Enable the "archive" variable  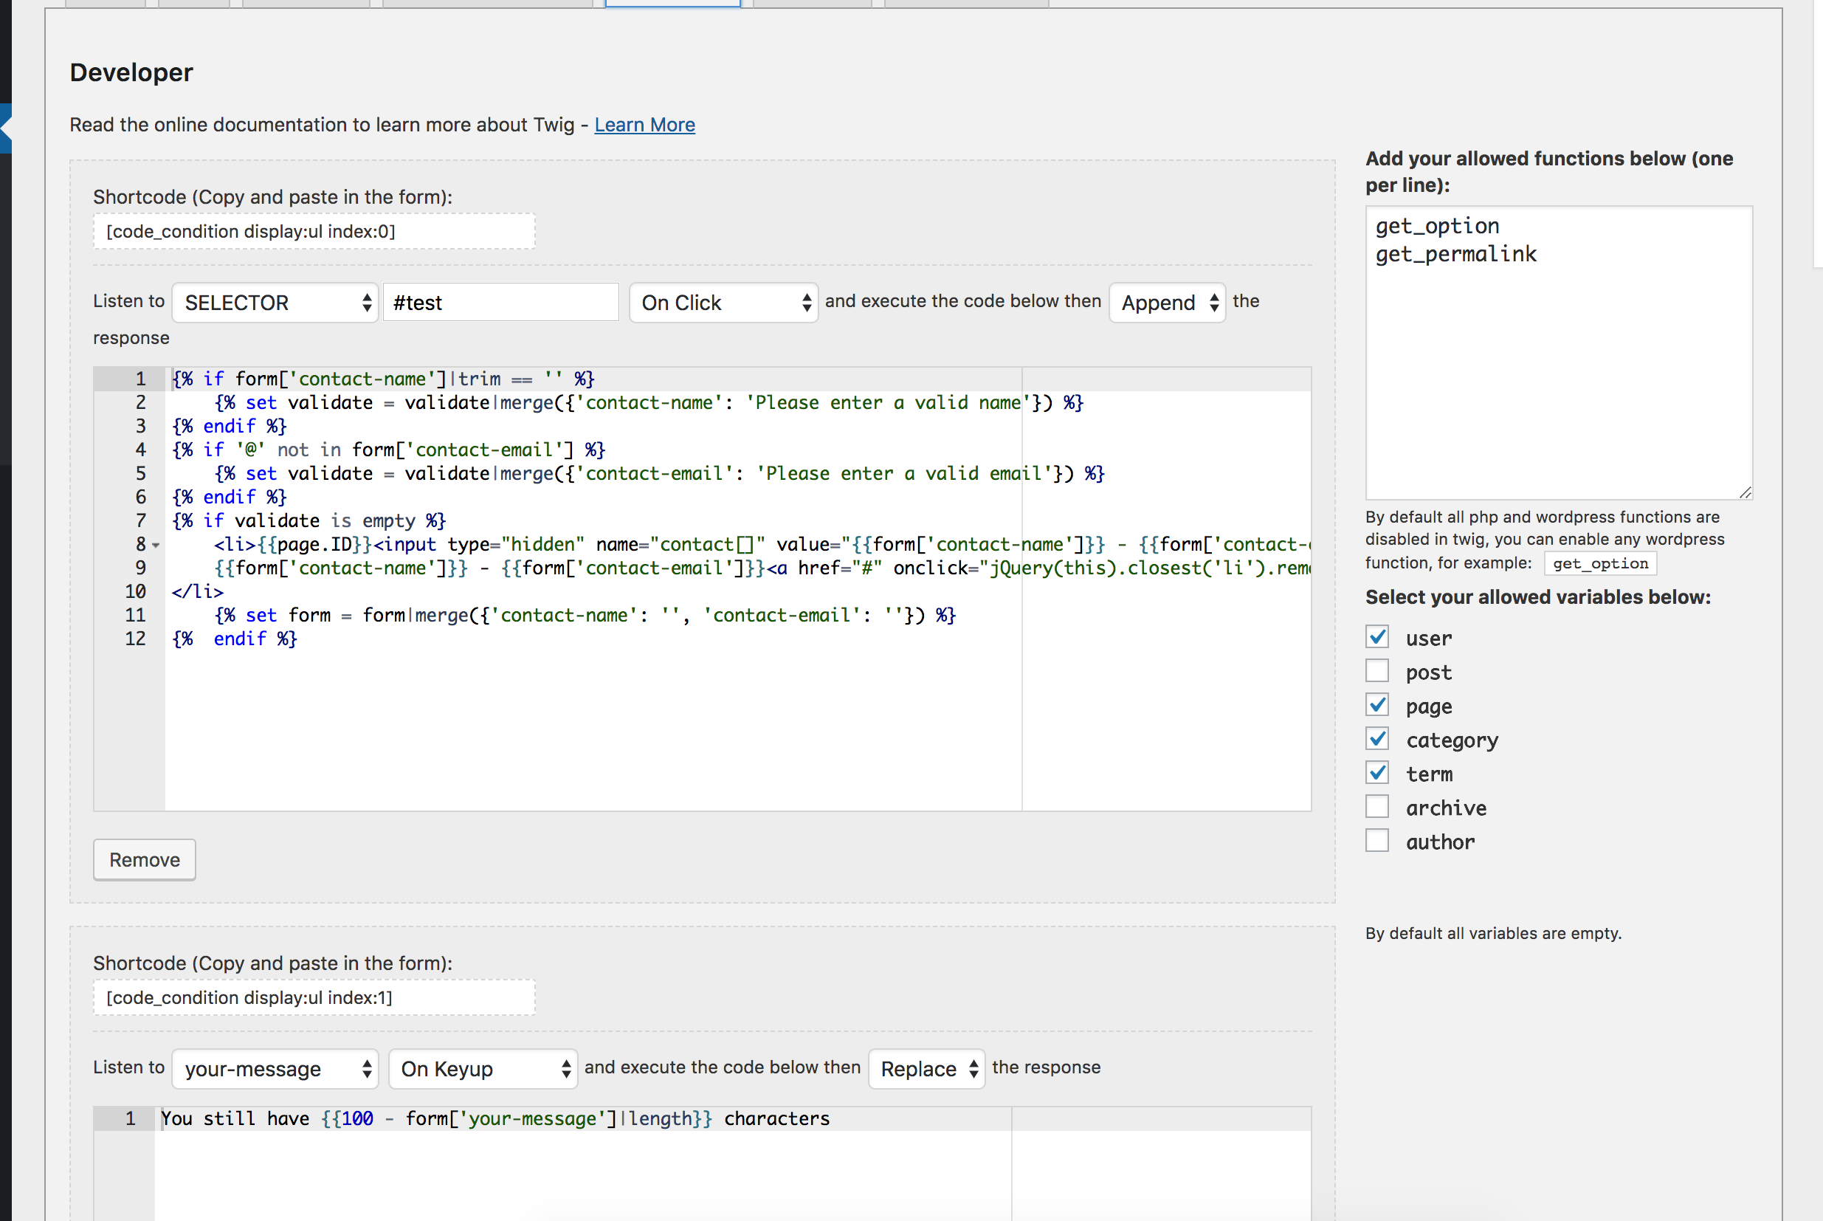[x=1377, y=806]
